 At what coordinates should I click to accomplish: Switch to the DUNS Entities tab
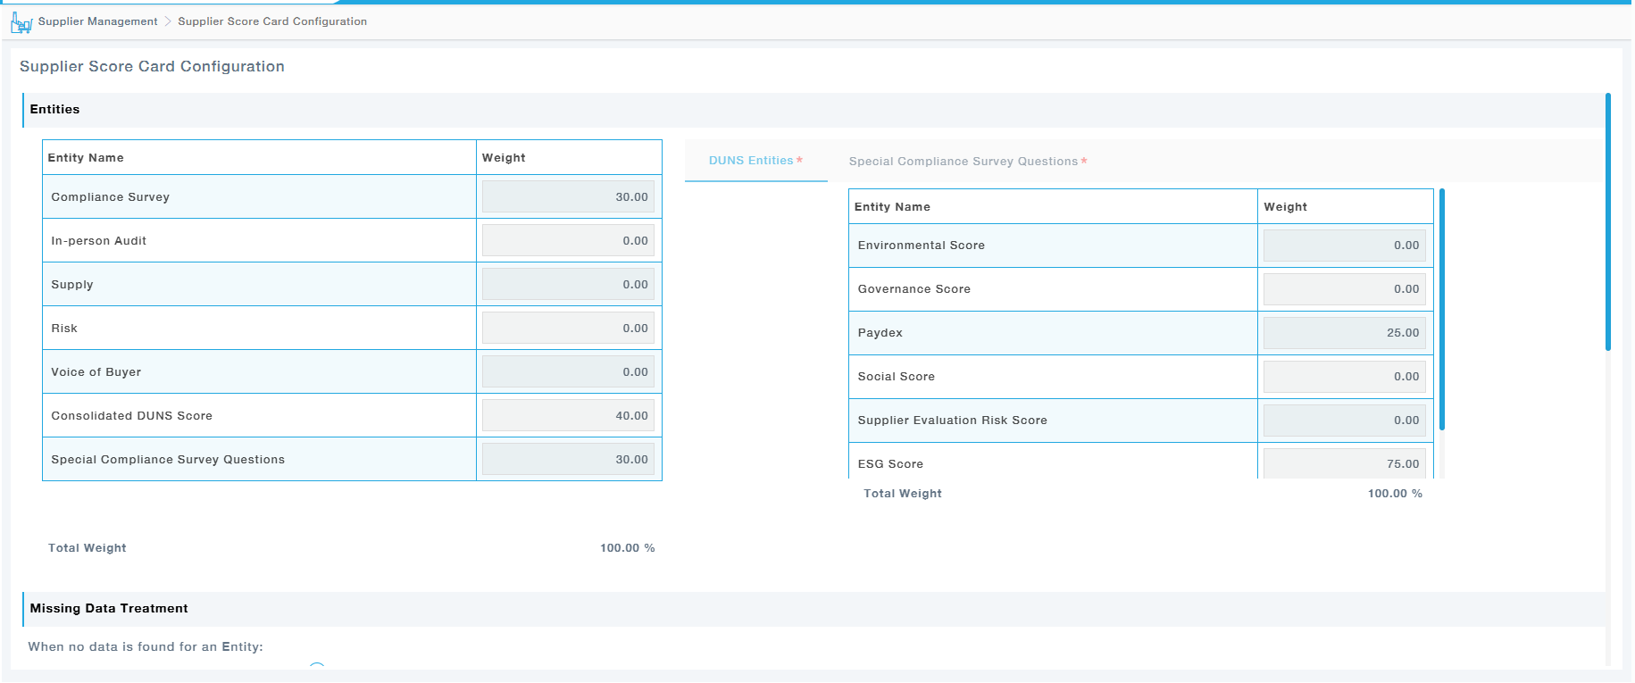tap(751, 161)
